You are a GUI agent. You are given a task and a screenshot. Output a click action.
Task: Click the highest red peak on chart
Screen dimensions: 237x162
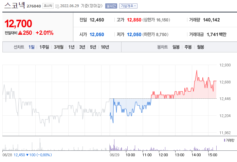coord(197,70)
